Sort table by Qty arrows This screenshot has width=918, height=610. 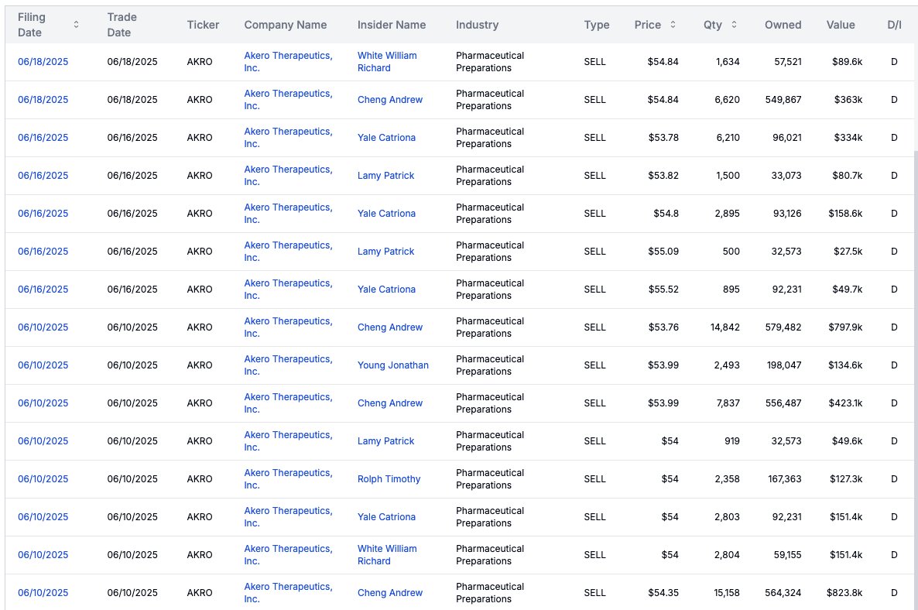click(x=734, y=25)
